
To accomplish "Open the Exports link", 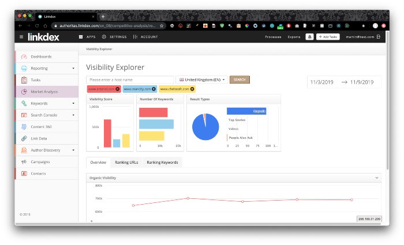I will tap(294, 37).
